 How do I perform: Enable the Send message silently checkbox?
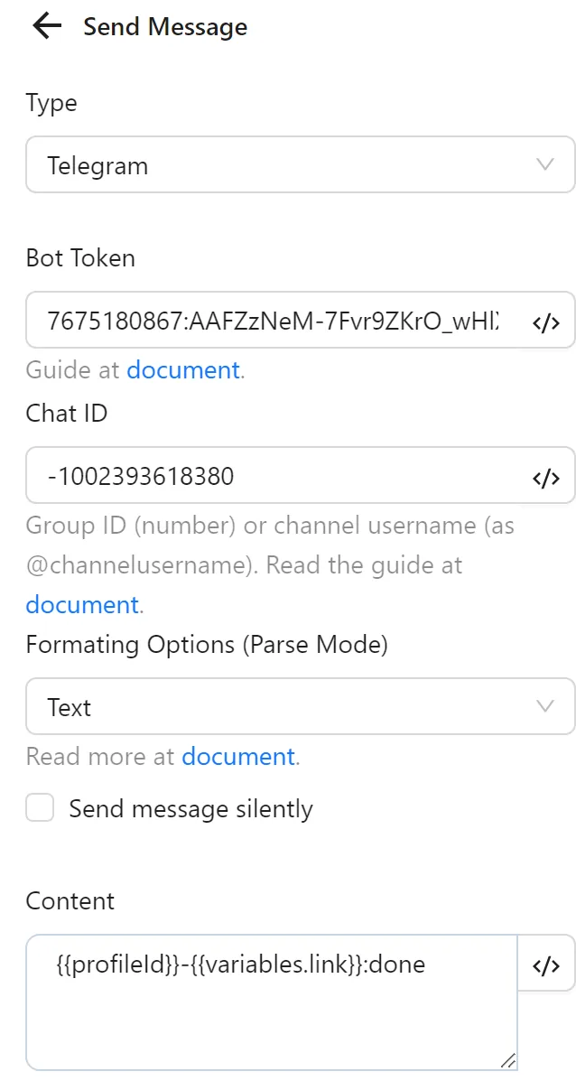[x=40, y=808]
